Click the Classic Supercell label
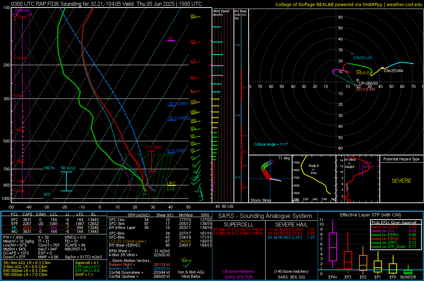Viewport: 424px width, 281px height. (x=367, y=165)
